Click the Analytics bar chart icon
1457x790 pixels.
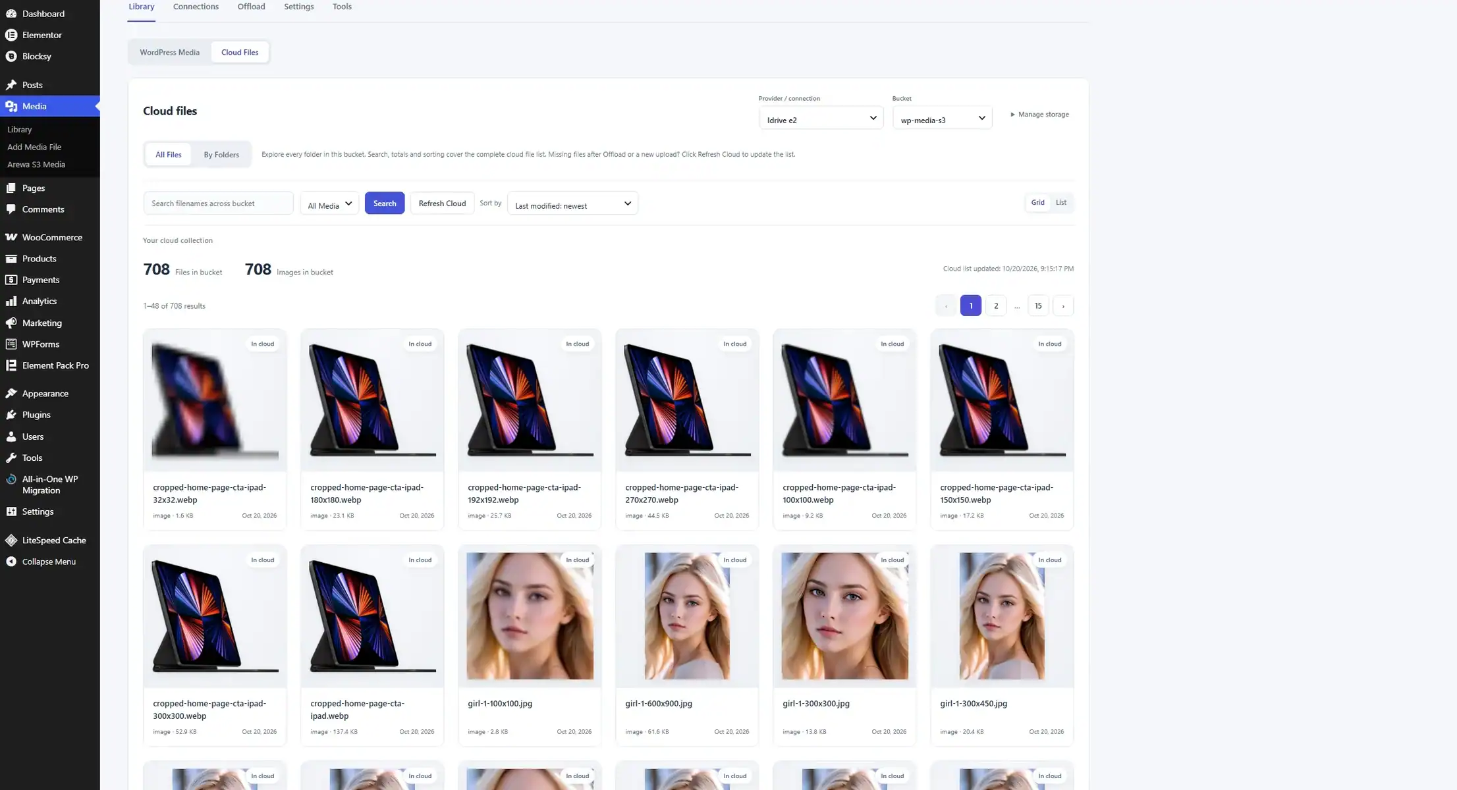11,302
